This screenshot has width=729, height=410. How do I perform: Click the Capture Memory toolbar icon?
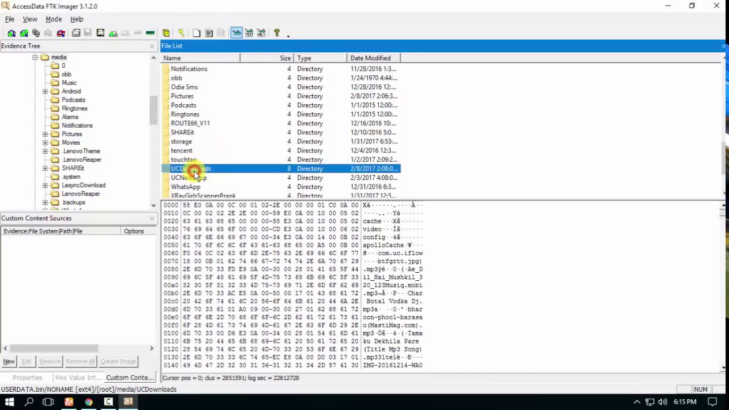coord(150,33)
